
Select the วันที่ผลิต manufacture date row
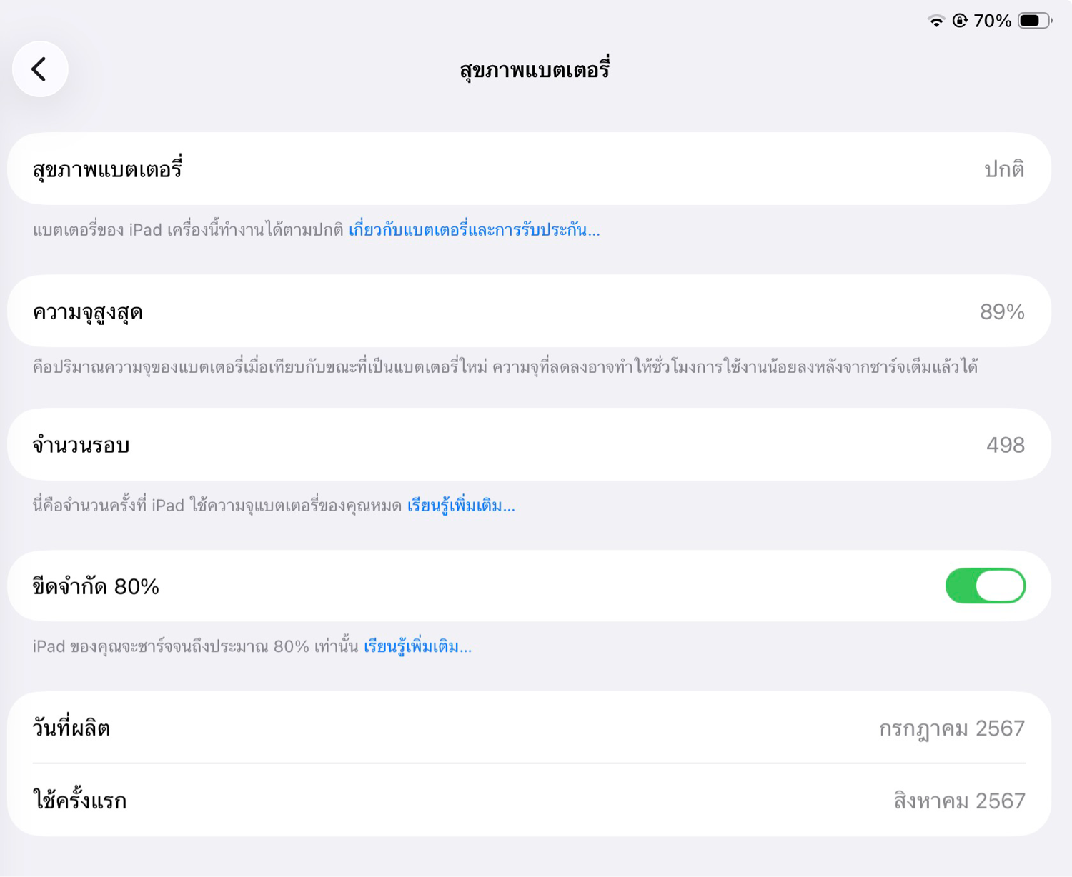pyautogui.click(x=529, y=728)
